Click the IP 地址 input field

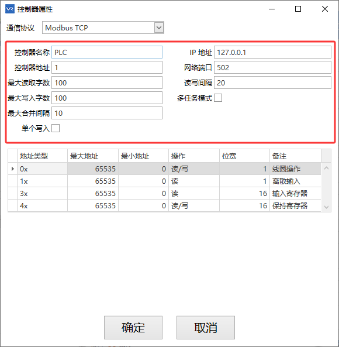click(272, 52)
